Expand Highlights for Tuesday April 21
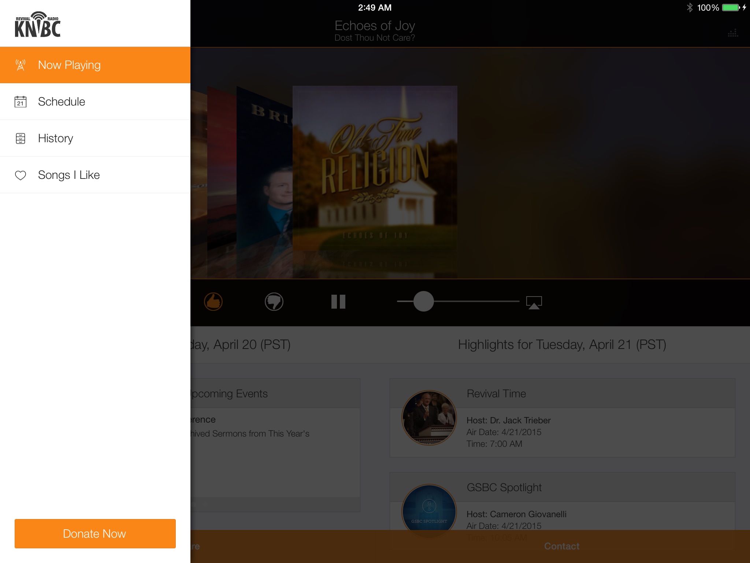The height and width of the screenshot is (563, 750). [561, 344]
